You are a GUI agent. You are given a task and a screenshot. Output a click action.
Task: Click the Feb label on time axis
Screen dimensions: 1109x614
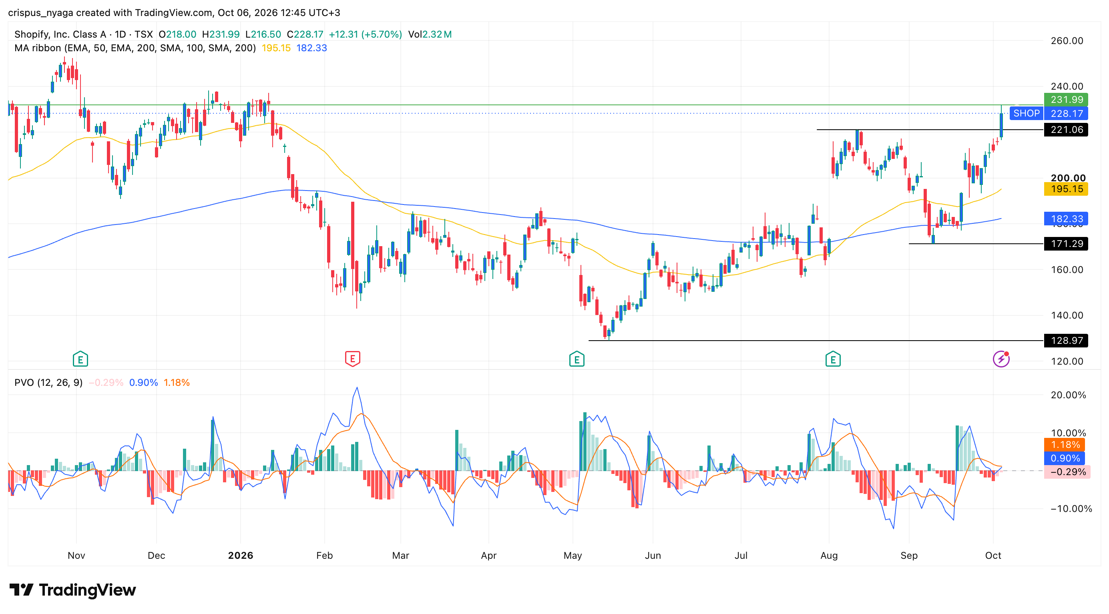point(324,556)
